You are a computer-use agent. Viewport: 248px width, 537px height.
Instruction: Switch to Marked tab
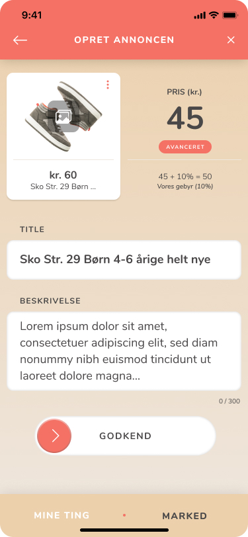tap(185, 516)
